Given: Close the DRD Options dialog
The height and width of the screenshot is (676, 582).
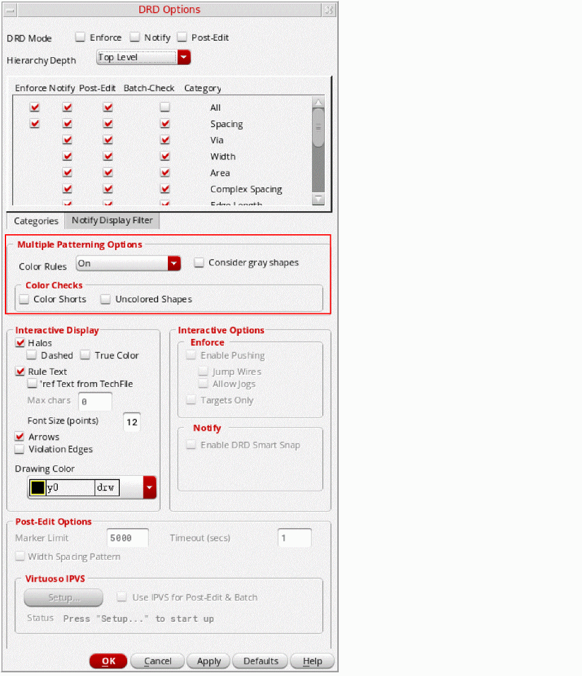Looking at the screenshot, I should (x=329, y=10).
